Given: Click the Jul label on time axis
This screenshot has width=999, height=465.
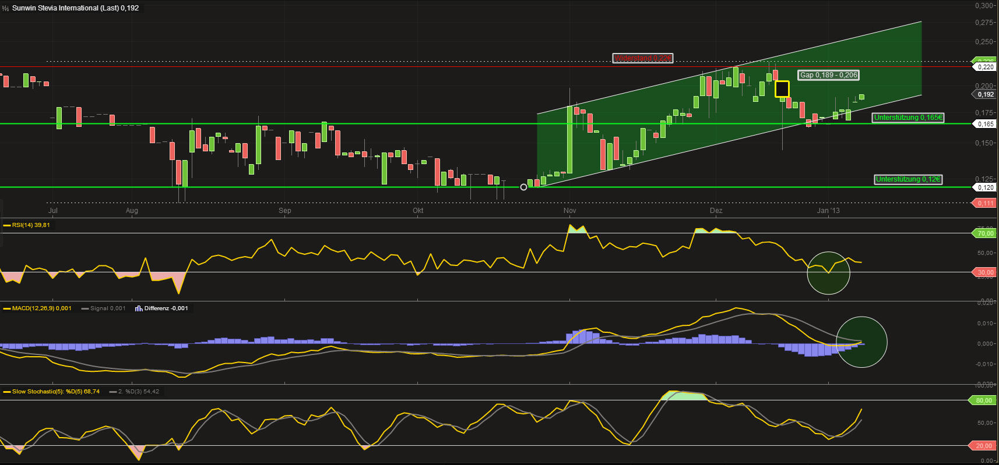Looking at the screenshot, I should point(52,211).
